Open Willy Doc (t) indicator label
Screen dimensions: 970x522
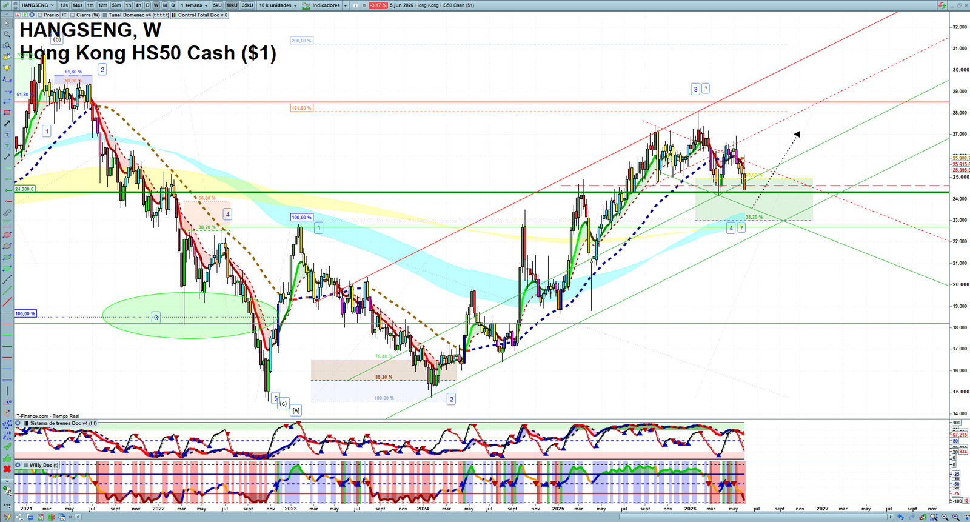44,465
